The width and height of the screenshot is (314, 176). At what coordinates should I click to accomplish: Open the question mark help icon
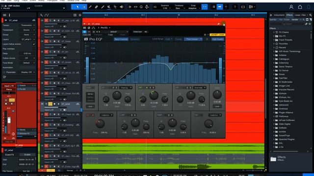point(235,7)
